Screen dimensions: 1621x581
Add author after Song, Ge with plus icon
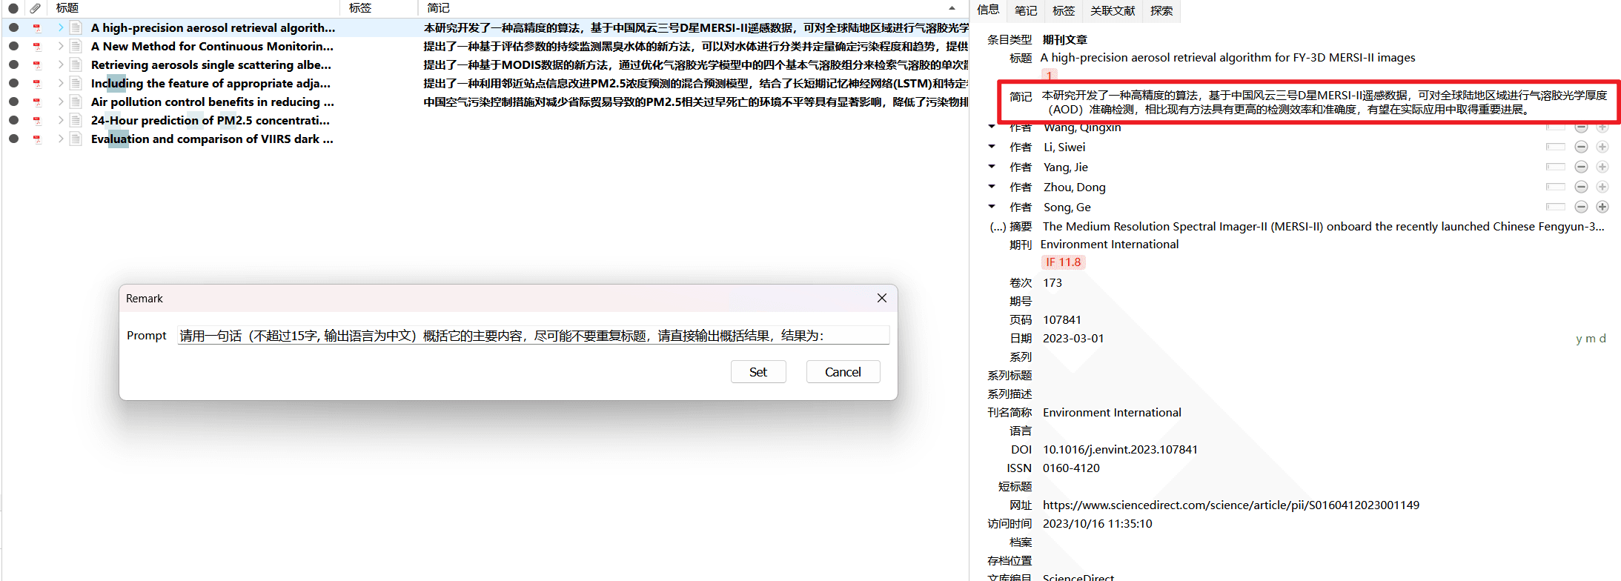[1602, 207]
